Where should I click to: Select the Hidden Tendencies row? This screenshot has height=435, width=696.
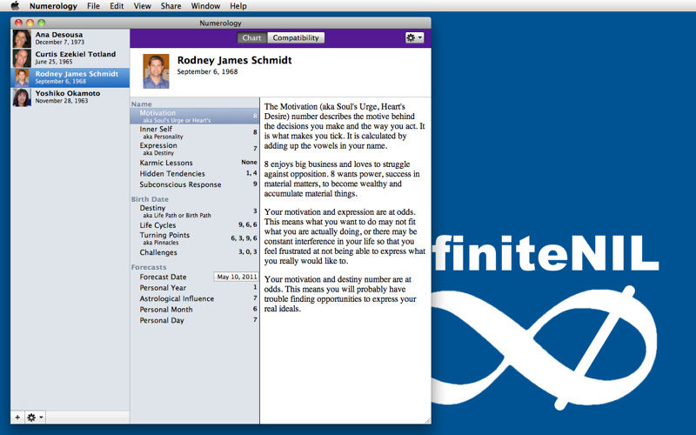pyautogui.click(x=194, y=173)
